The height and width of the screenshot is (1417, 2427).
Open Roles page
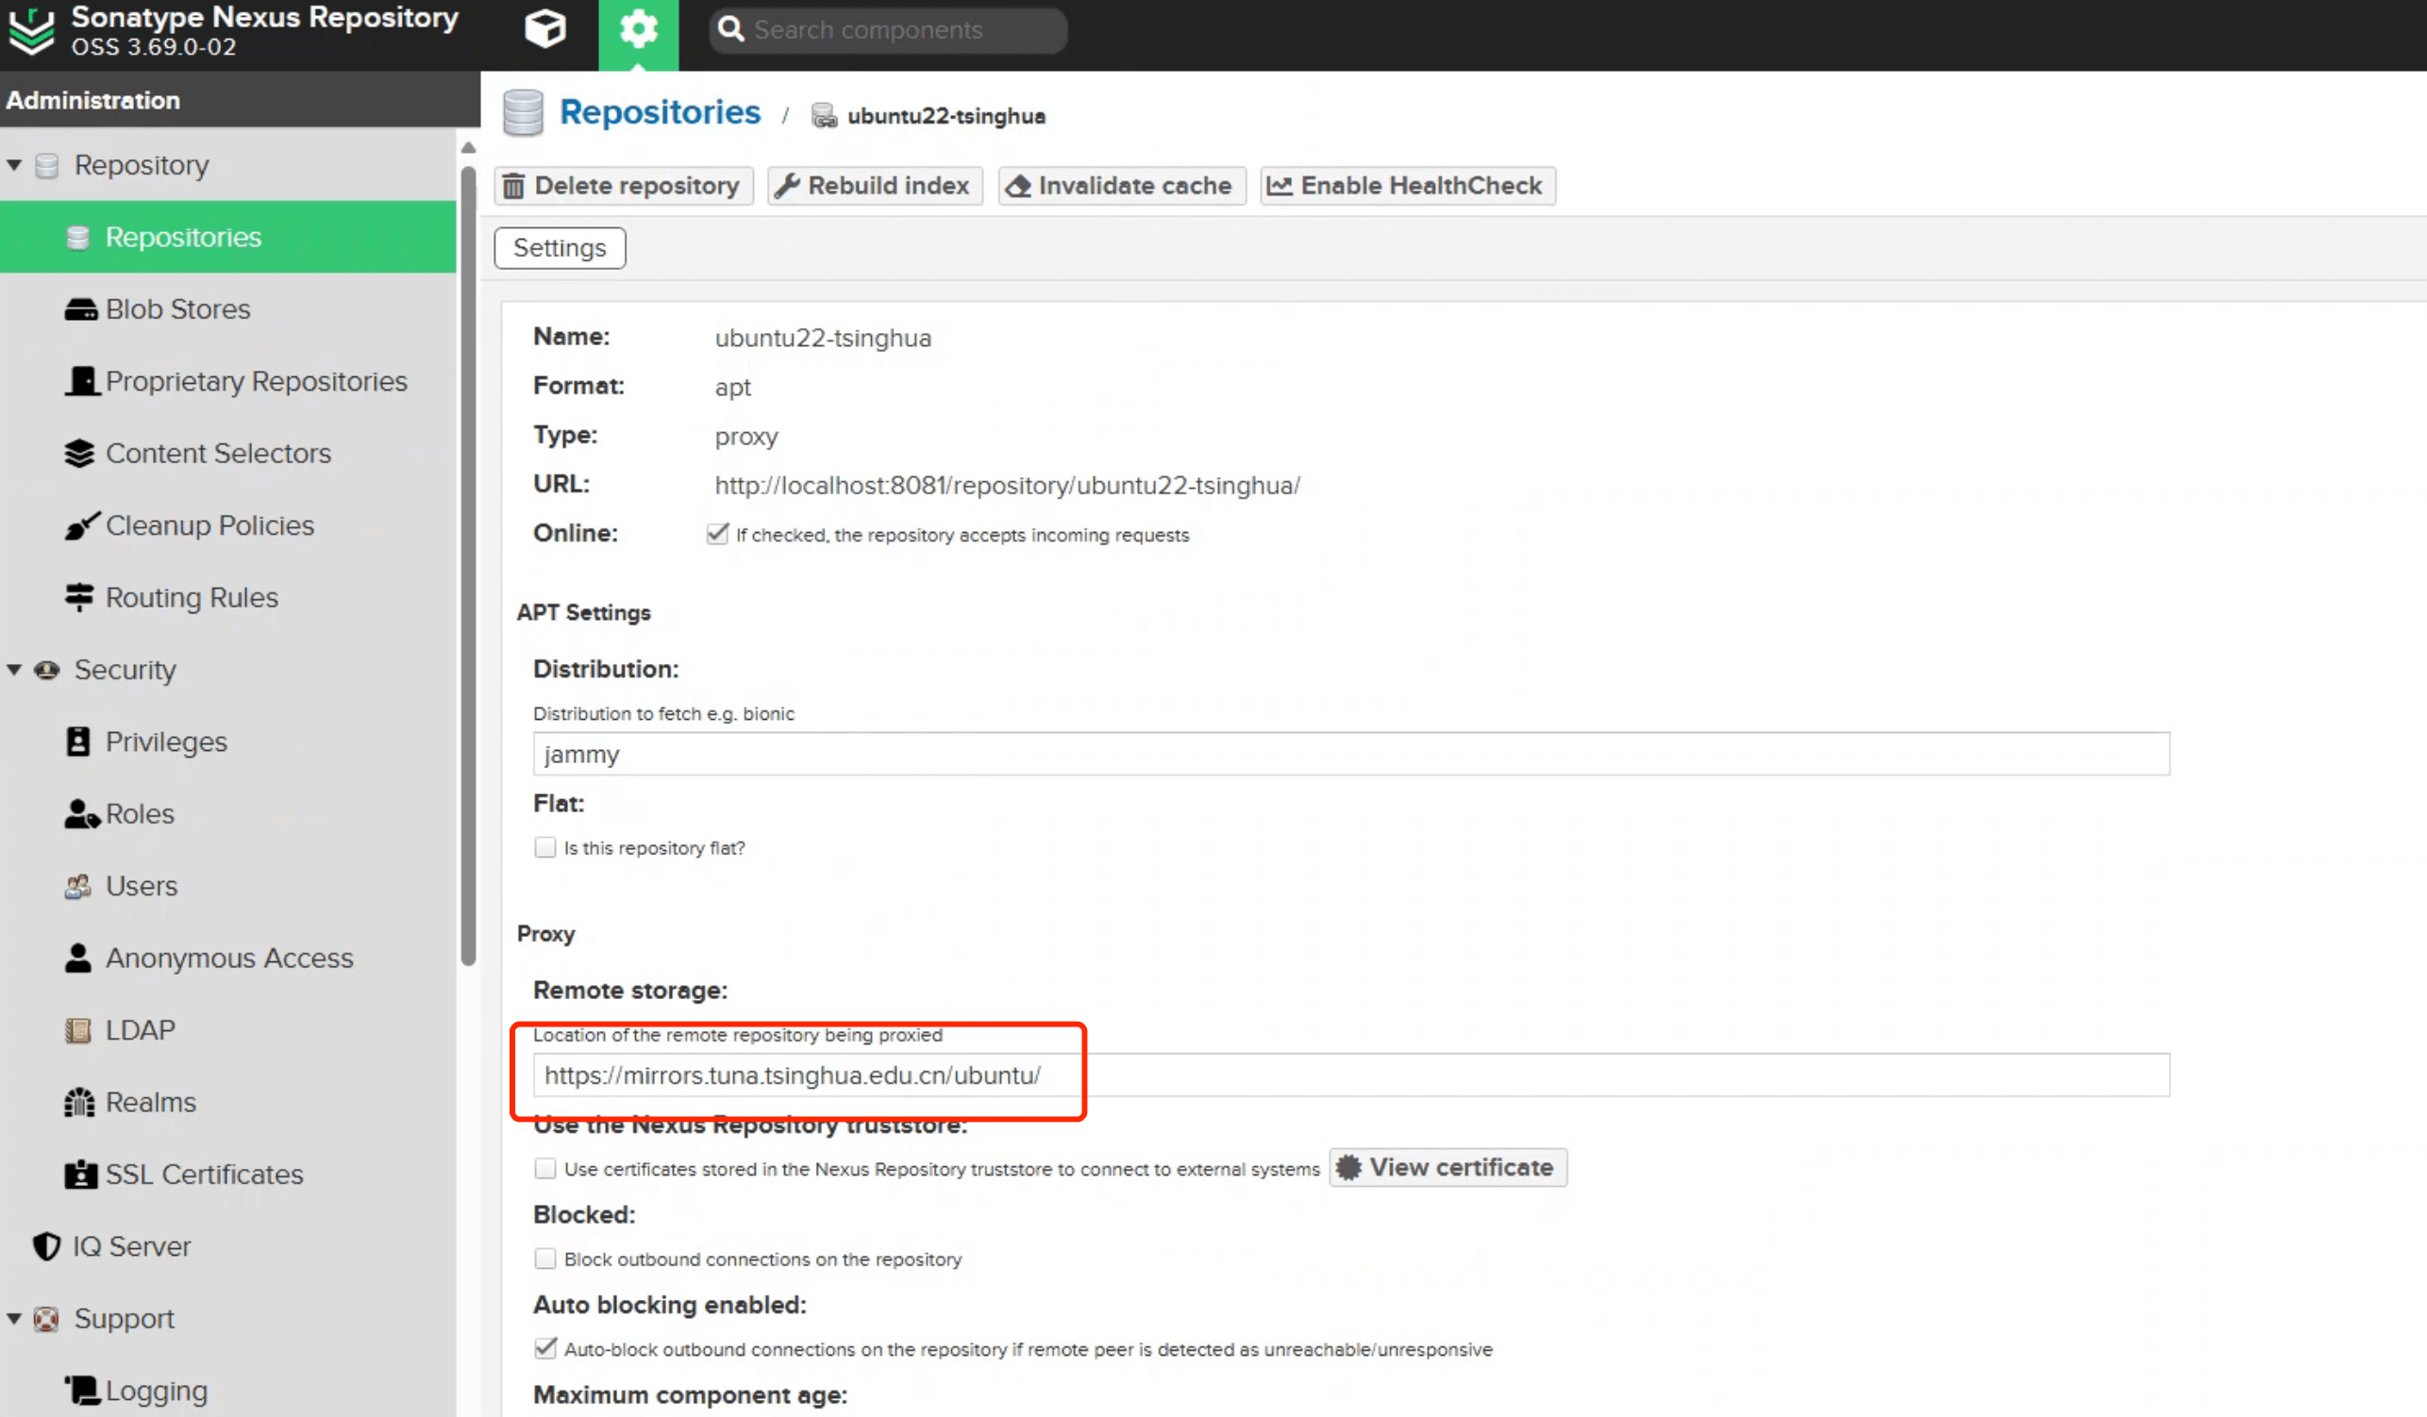point(140,814)
